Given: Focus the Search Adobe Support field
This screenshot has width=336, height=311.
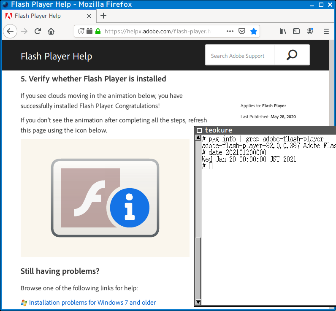Looking at the screenshot, I should [240, 56].
